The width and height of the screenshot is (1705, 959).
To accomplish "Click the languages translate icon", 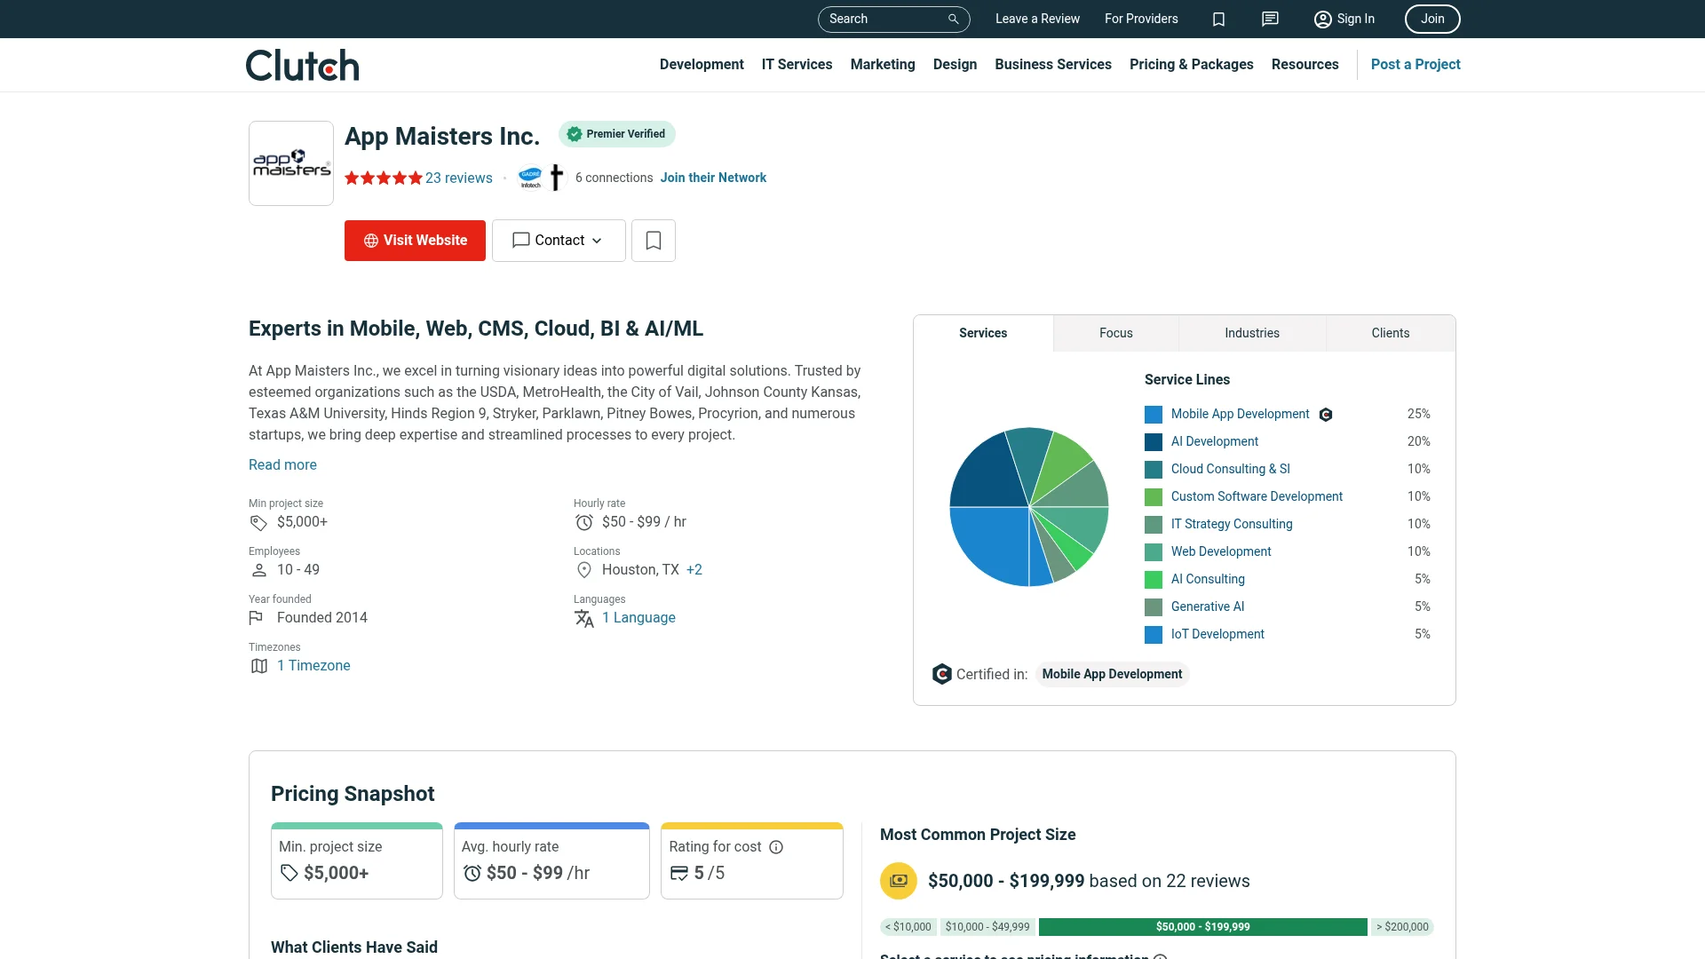I will tap(583, 618).
